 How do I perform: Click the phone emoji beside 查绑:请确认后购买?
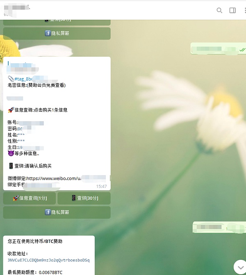tap(11, 166)
